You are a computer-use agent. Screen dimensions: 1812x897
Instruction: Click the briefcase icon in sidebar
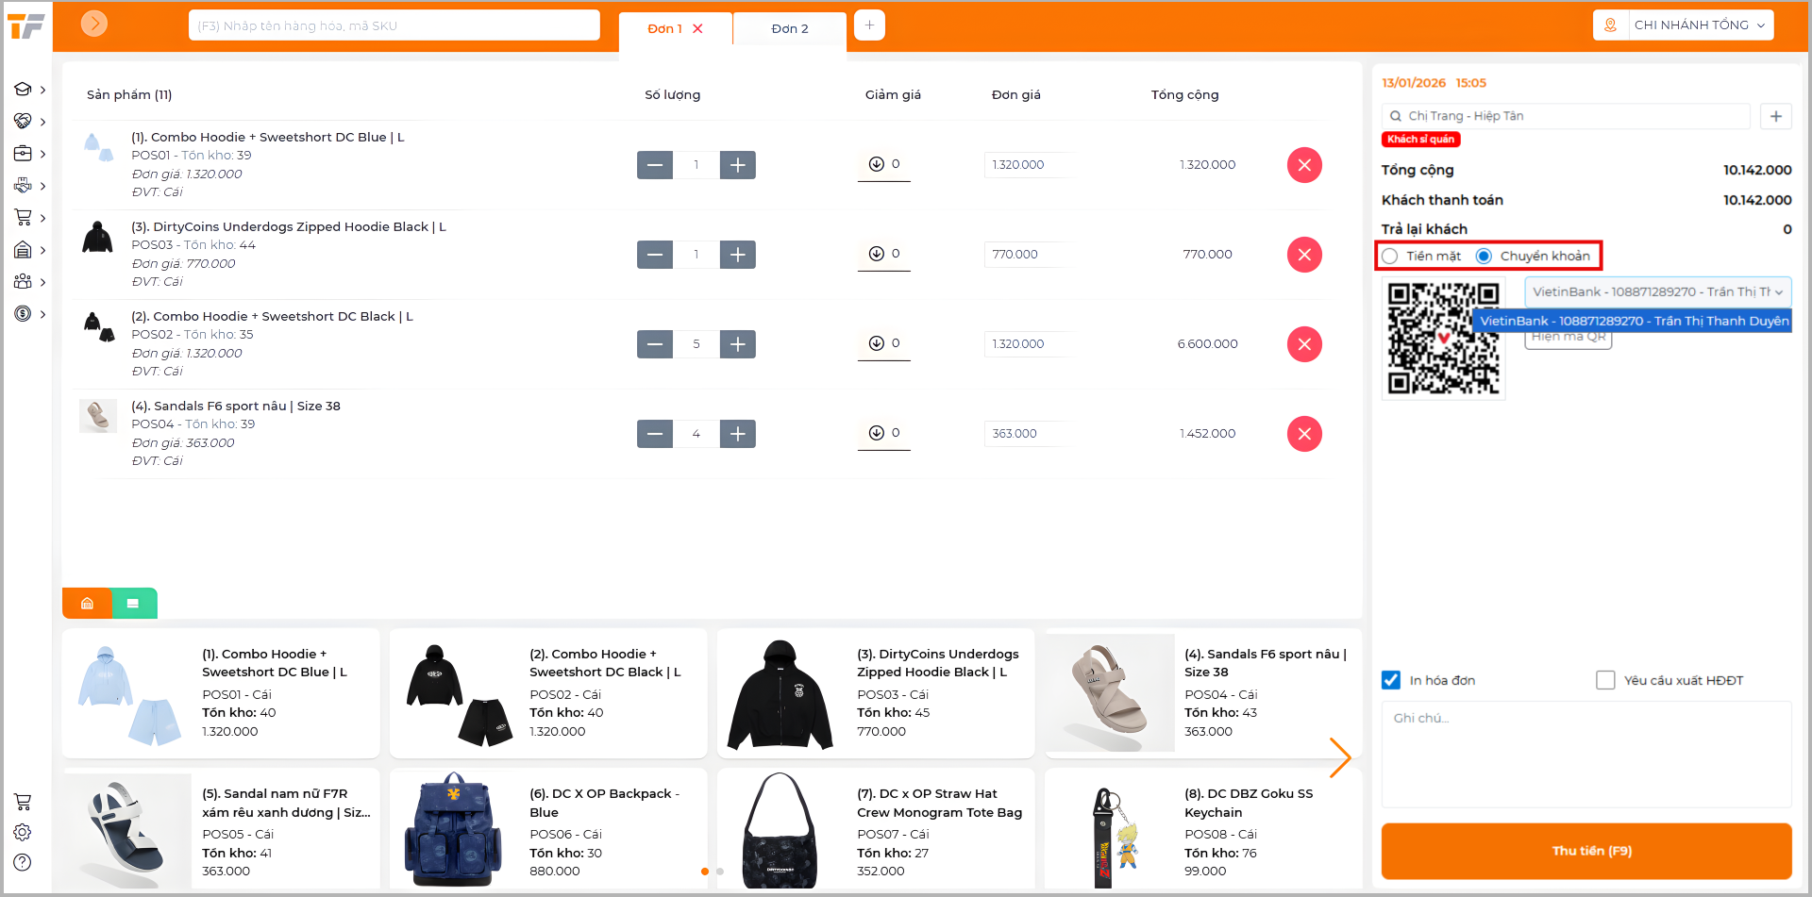pos(24,154)
